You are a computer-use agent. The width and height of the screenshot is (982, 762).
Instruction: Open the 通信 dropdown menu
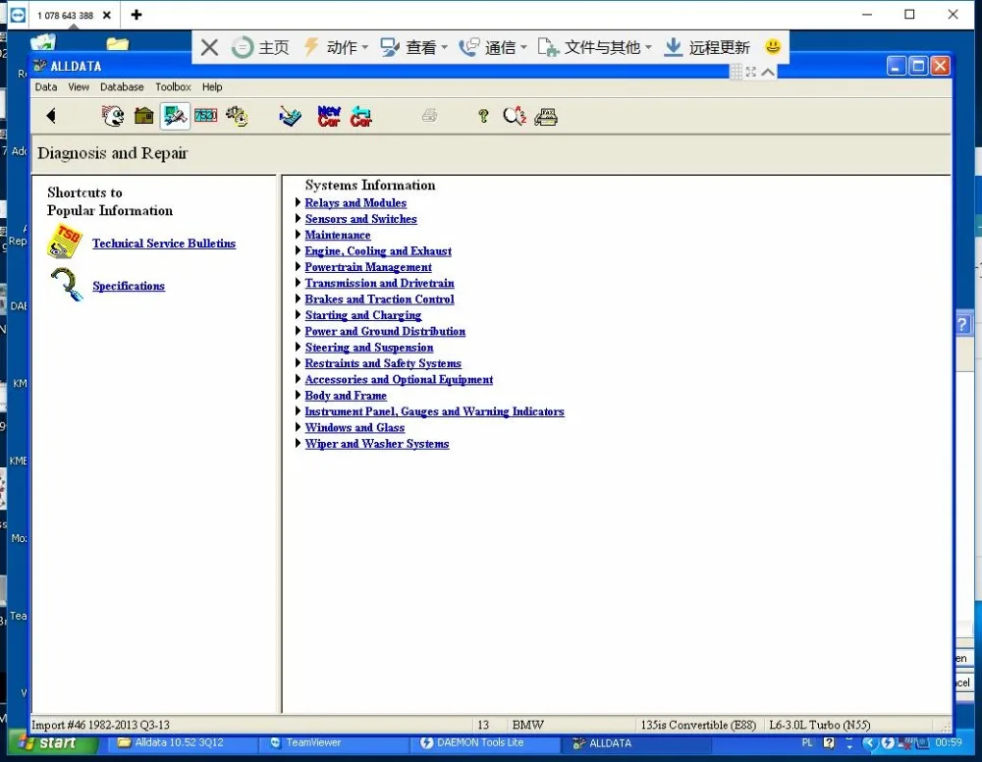coord(493,47)
